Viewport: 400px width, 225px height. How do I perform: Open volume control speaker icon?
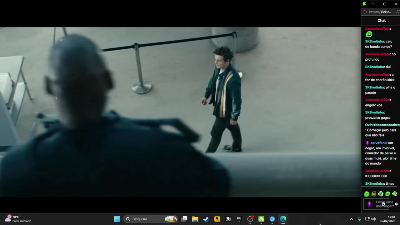click(x=373, y=219)
